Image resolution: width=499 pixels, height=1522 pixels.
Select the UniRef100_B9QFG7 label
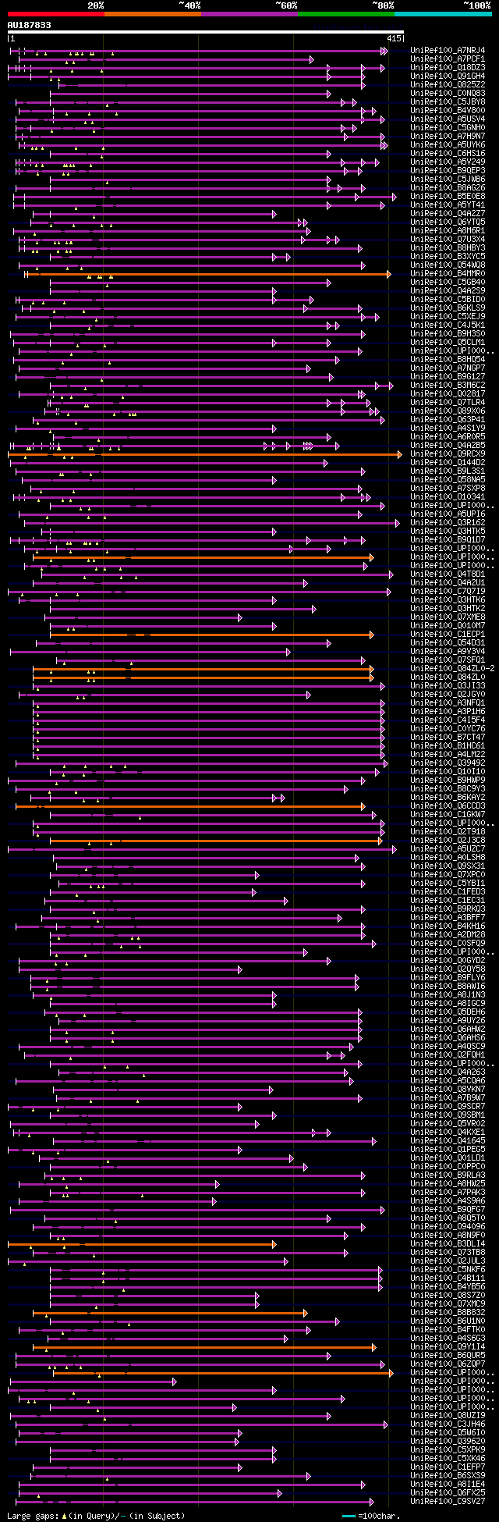coord(448,1210)
